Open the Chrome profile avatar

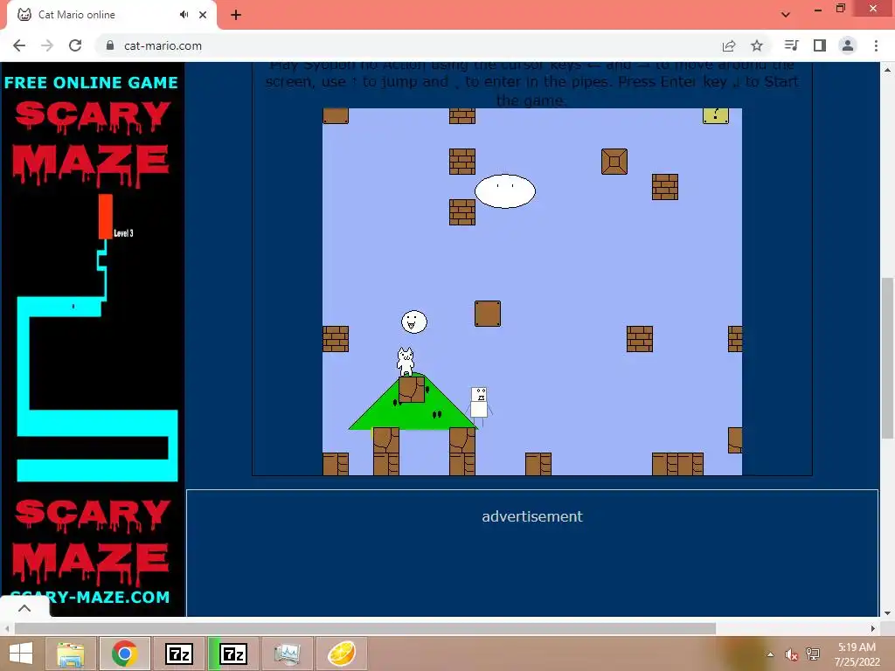(x=848, y=45)
